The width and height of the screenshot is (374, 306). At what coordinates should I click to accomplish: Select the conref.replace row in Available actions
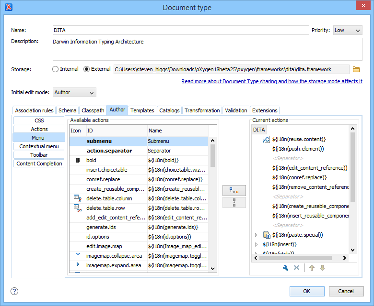tap(139, 179)
